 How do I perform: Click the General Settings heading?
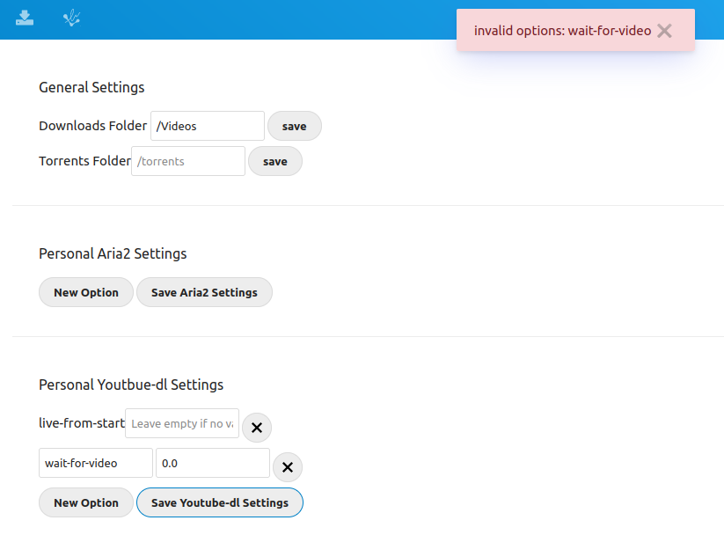point(91,87)
